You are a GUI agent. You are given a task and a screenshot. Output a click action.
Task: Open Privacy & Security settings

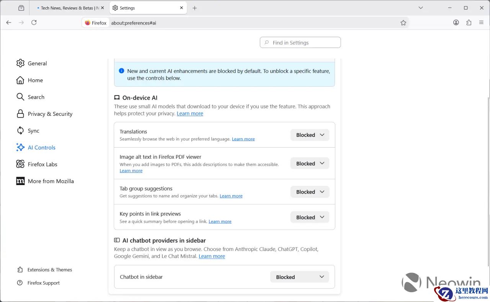pos(50,114)
